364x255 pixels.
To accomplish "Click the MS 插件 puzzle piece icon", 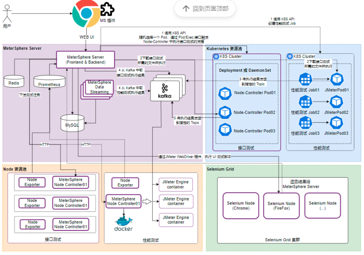I will (107, 9).
